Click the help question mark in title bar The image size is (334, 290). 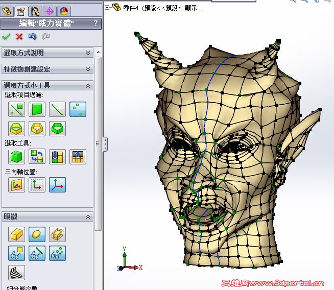click(x=96, y=23)
